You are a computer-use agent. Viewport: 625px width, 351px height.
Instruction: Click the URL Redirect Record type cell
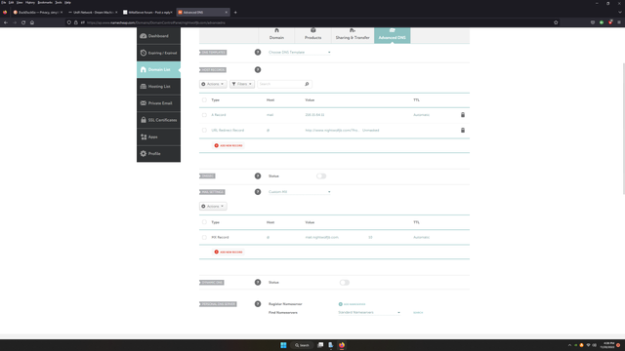click(x=228, y=130)
